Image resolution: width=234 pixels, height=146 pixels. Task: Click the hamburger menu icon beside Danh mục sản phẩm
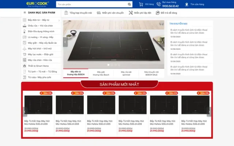point(25,12)
